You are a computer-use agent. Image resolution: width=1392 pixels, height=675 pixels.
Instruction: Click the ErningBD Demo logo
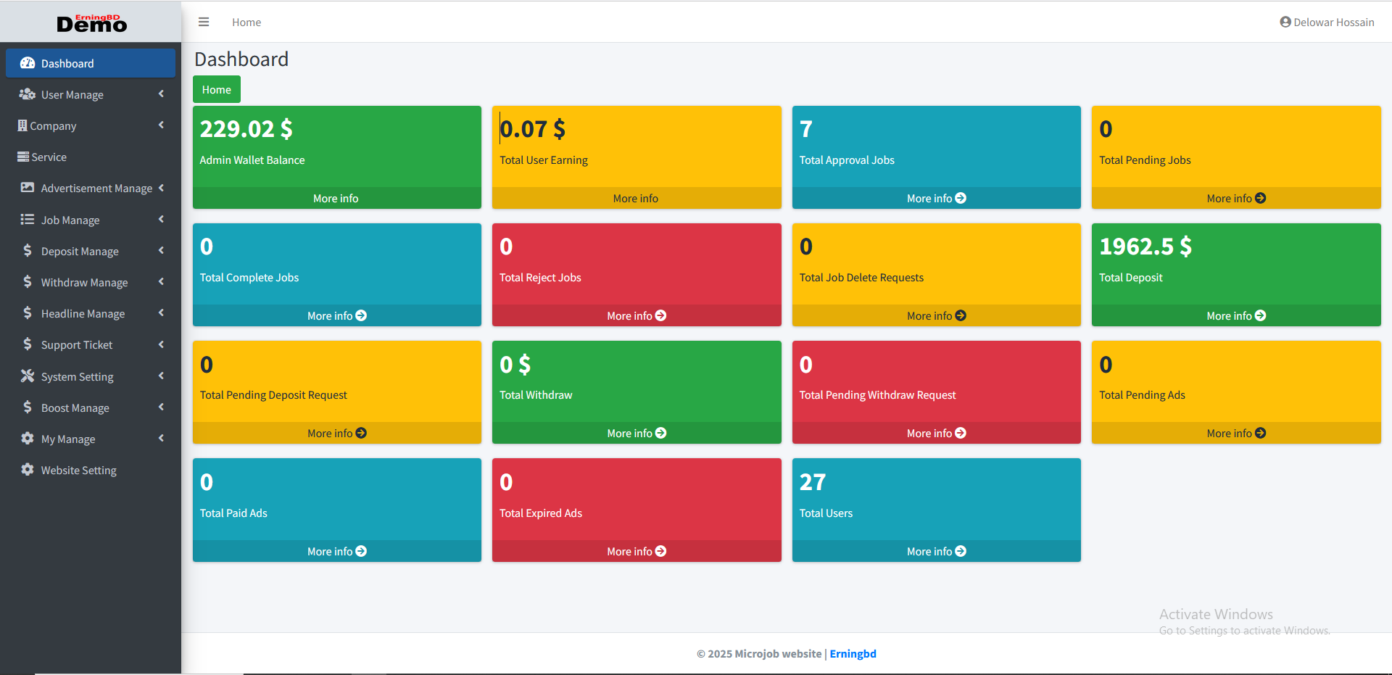point(91,23)
